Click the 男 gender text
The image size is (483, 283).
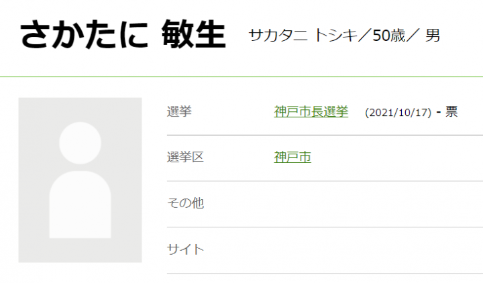(x=433, y=36)
